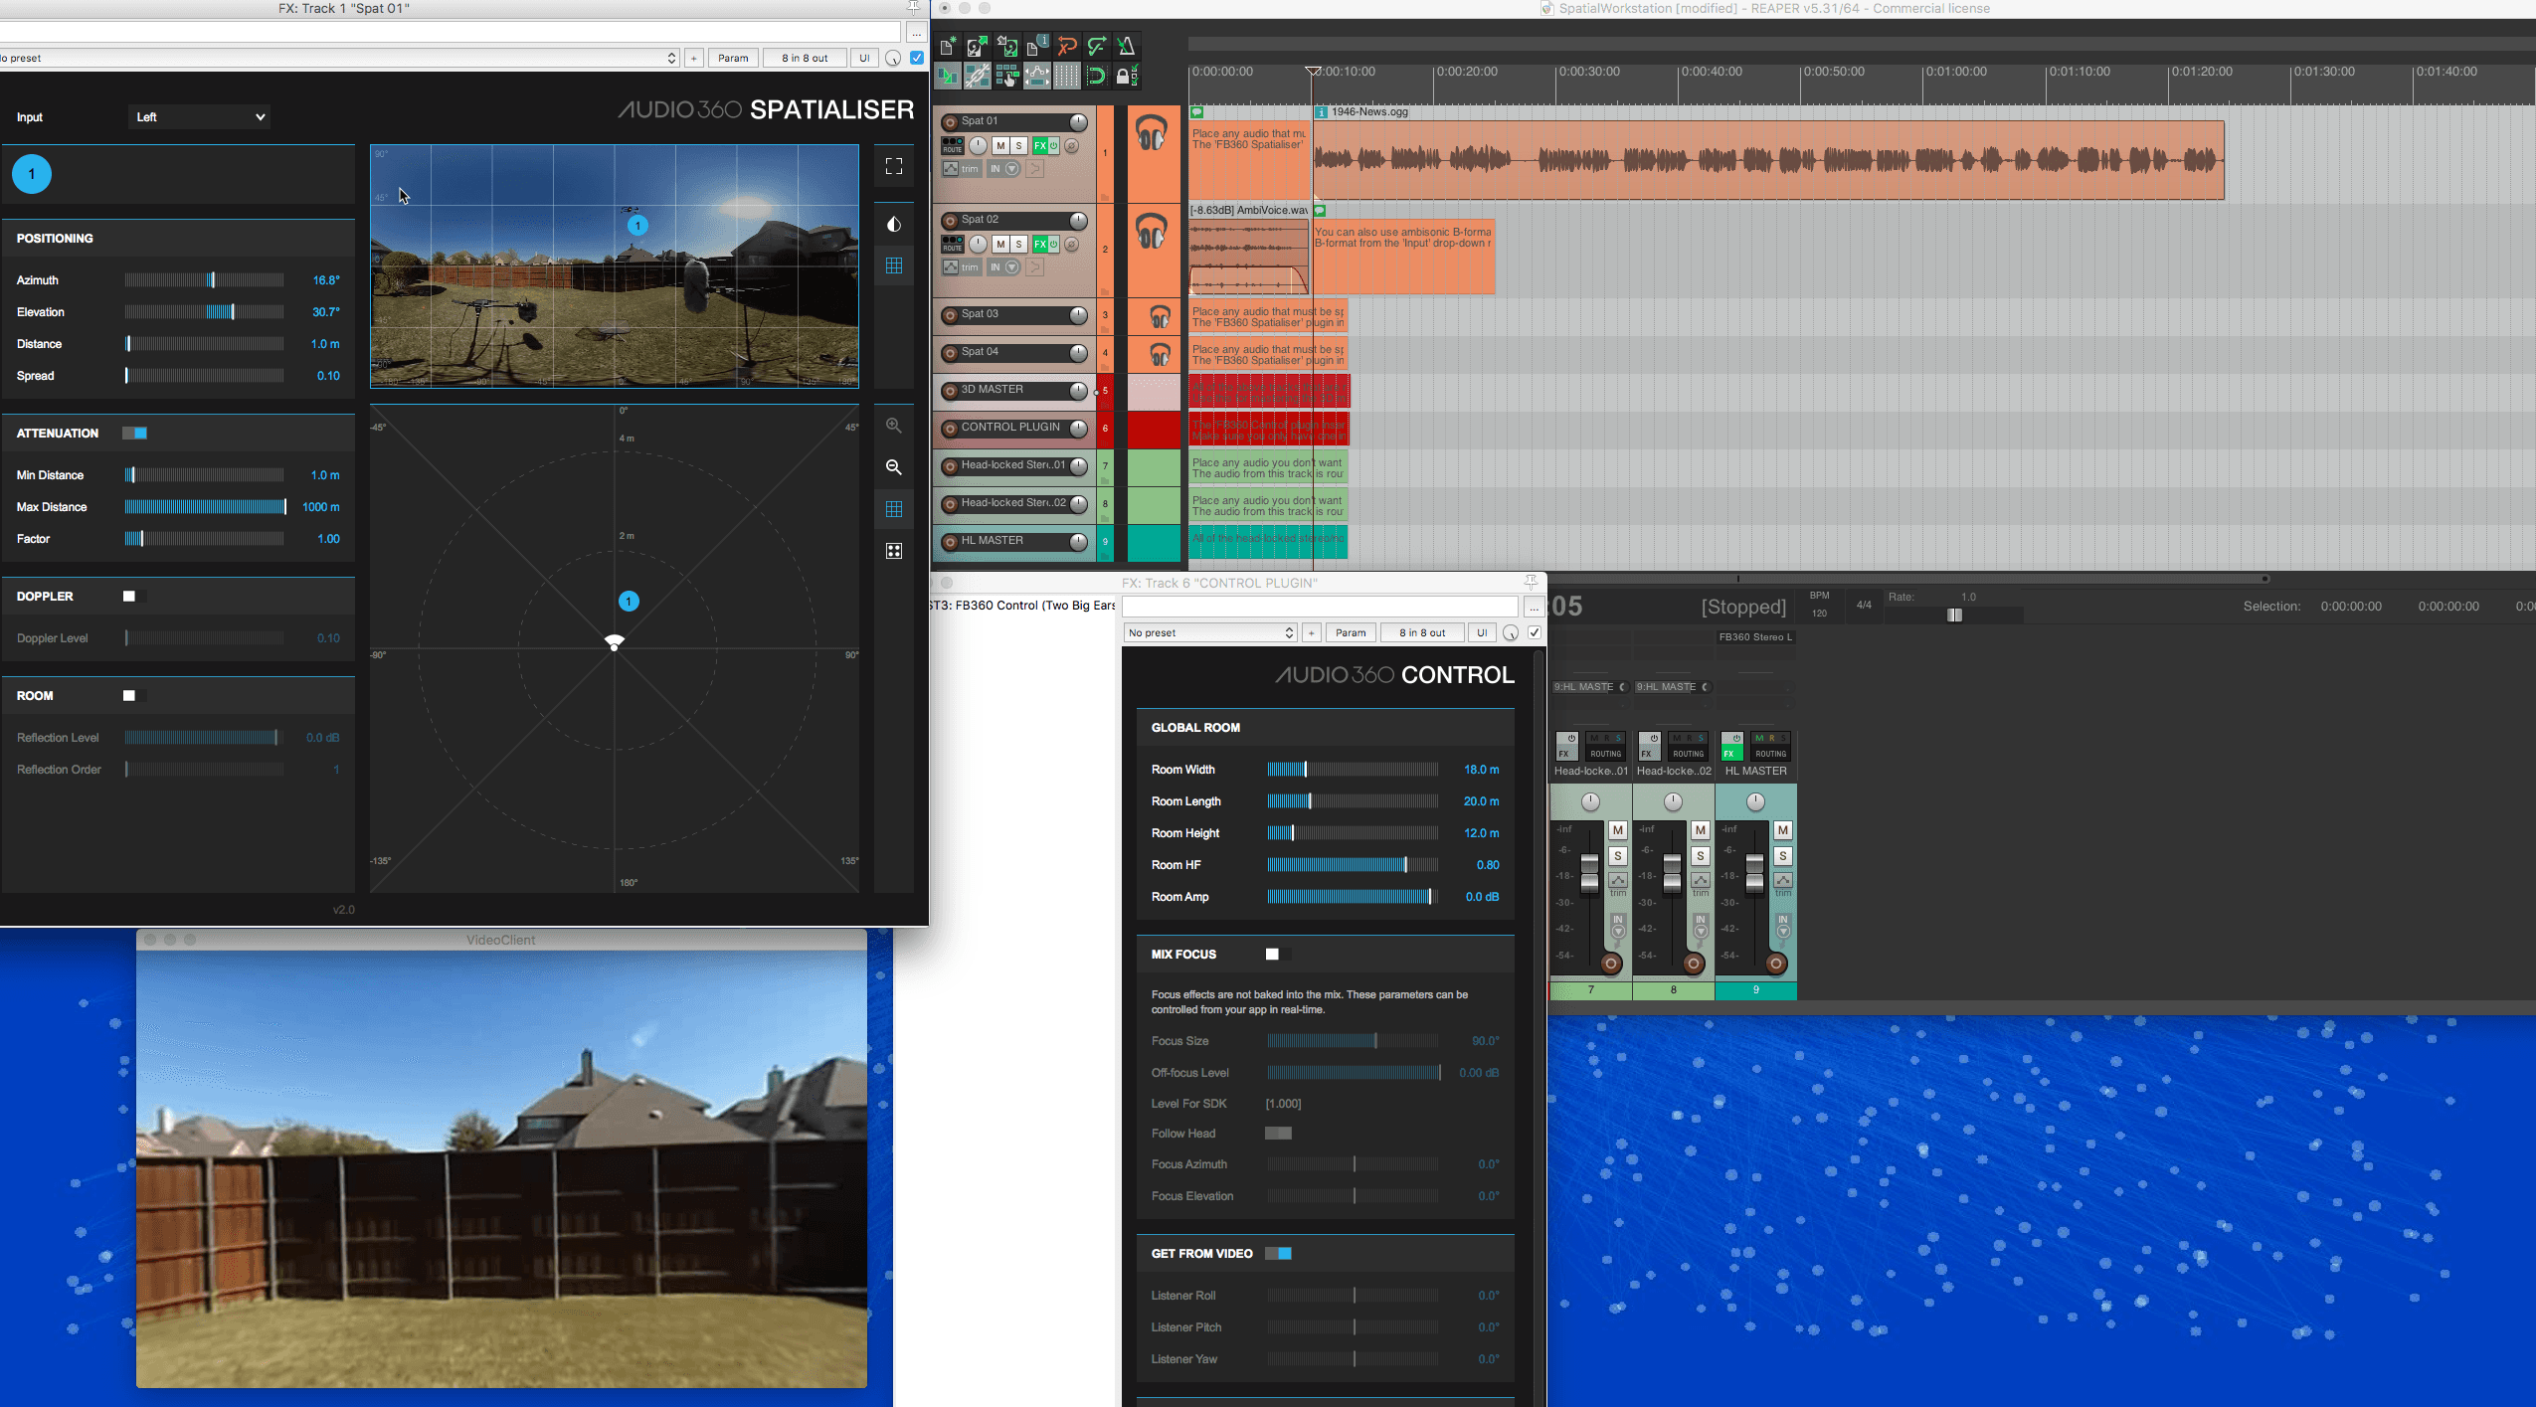Click the four-dot snap icon in Spatialiser
This screenshot has width=2536, height=1407.
(x=894, y=551)
